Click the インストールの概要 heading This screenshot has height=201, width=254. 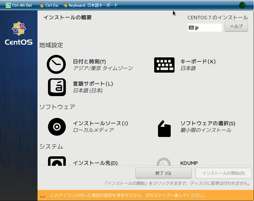tap(67, 17)
